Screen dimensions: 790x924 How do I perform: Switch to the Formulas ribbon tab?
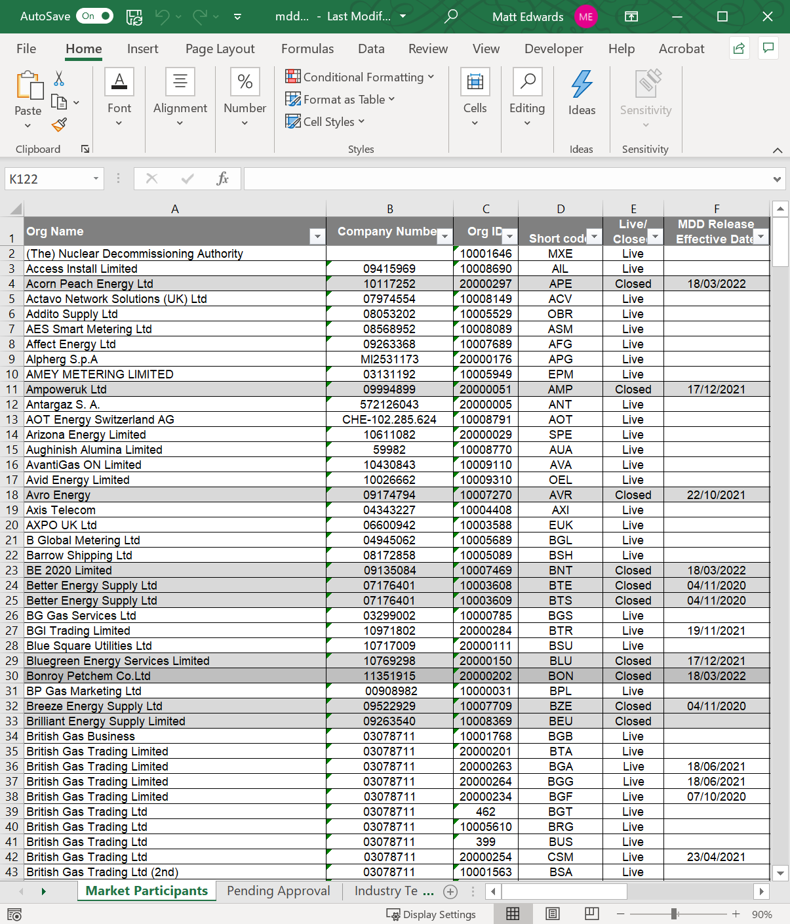pos(307,49)
